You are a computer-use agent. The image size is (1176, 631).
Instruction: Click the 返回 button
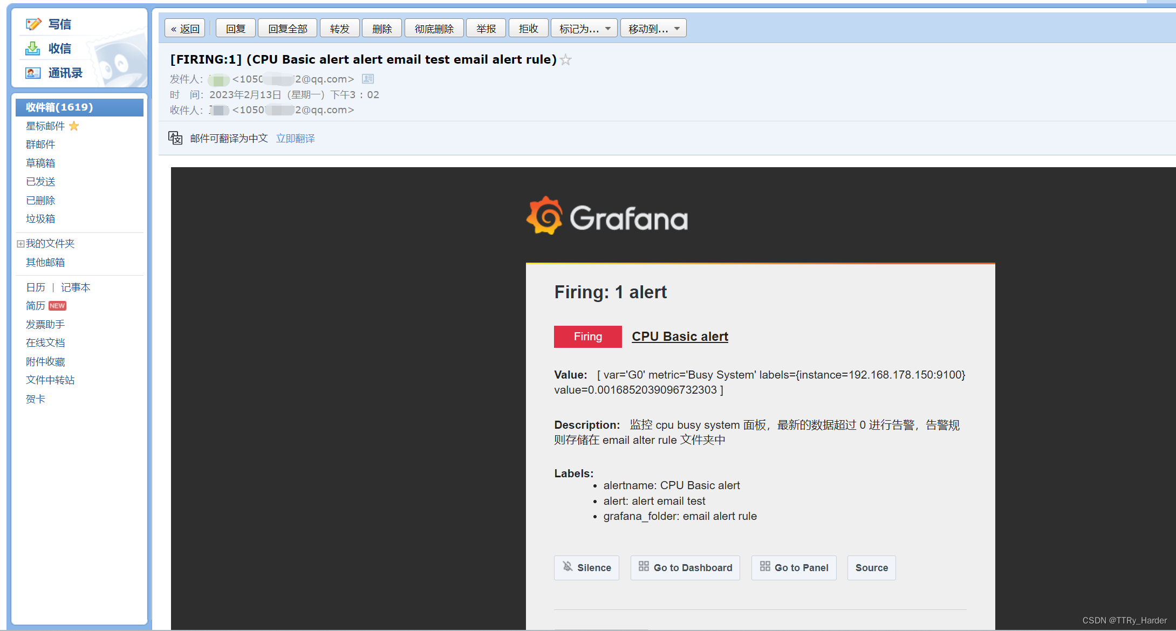point(186,29)
